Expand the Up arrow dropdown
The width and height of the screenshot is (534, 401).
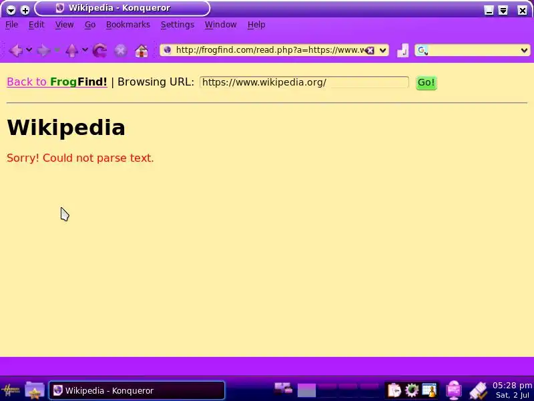tap(85, 50)
